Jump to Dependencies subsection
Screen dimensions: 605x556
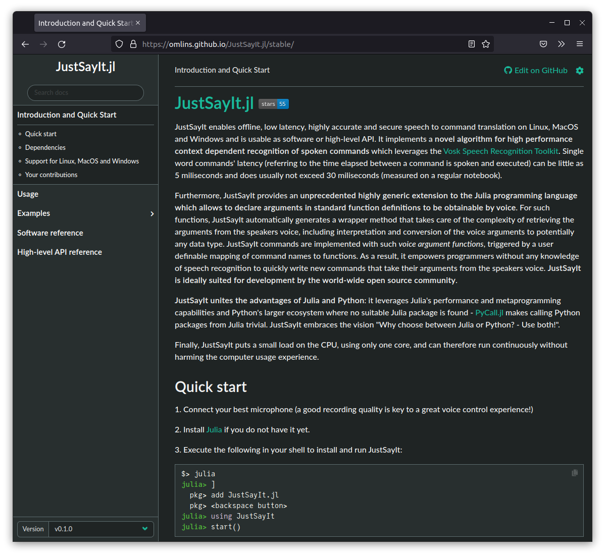coord(45,147)
